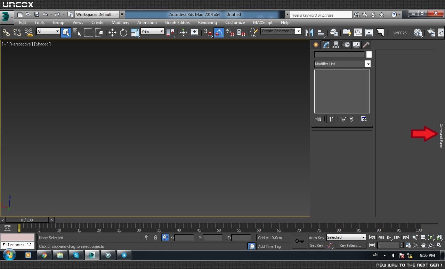Create a new scene from the quick access toolbar
This screenshot has height=269, width=445.
20,15
